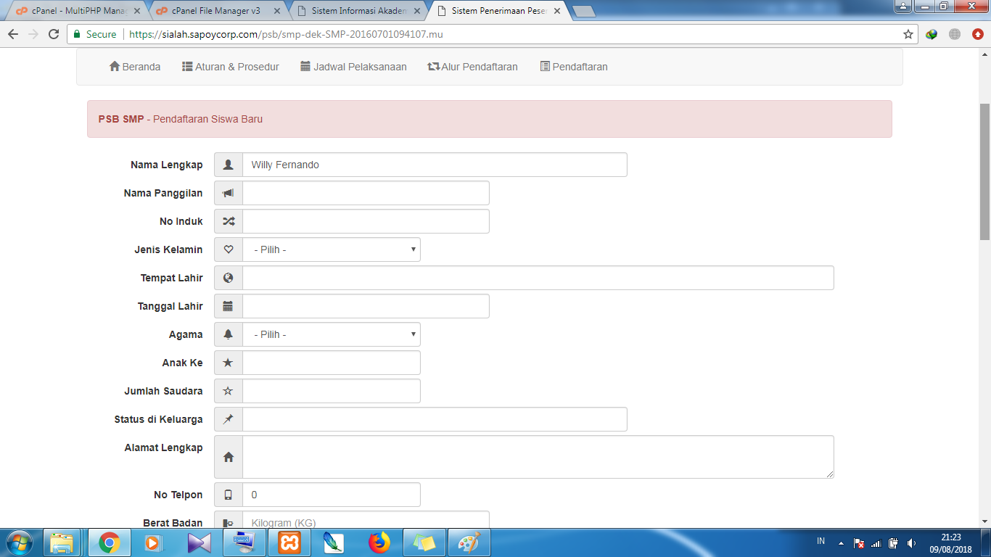
Task: Click the phone icon beside No Telpon
Action: [x=229, y=495]
